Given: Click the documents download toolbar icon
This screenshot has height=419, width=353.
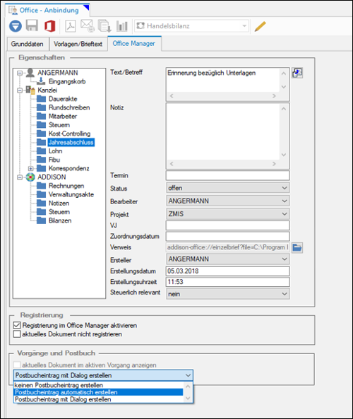Looking at the screenshot, I should click(104, 26).
